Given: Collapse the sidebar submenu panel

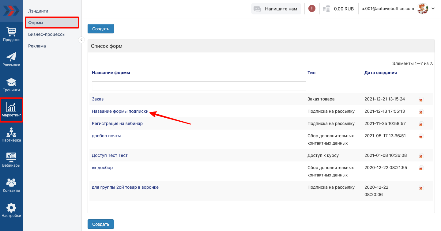Looking at the screenshot, I should pos(81,40).
